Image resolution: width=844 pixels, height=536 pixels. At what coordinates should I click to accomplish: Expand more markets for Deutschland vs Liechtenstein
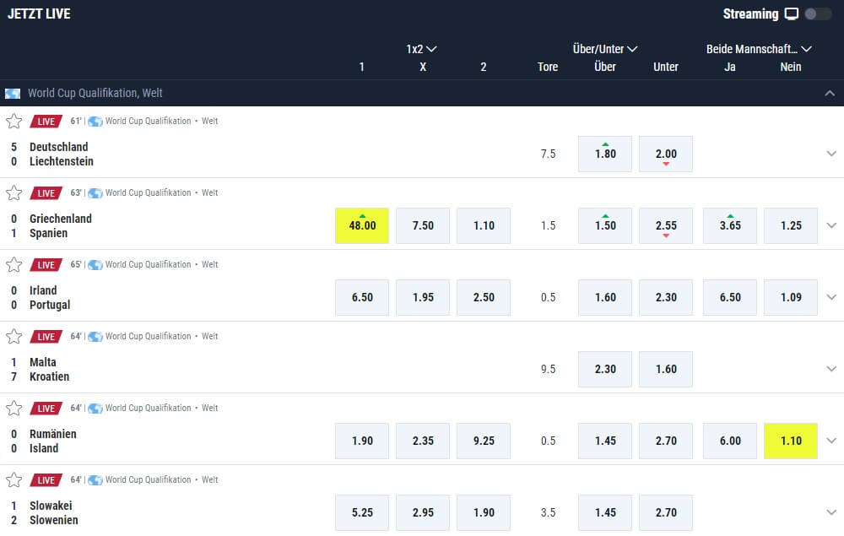831,154
